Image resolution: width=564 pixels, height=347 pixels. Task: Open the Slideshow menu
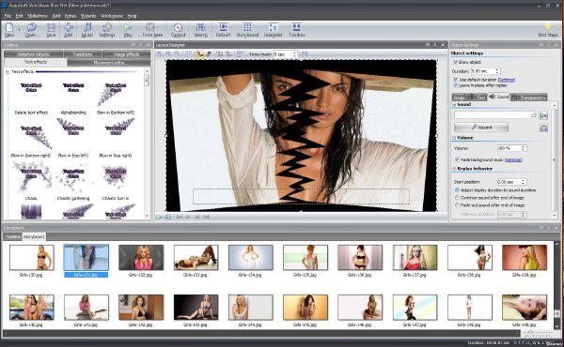pyautogui.click(x=38, y=16)
